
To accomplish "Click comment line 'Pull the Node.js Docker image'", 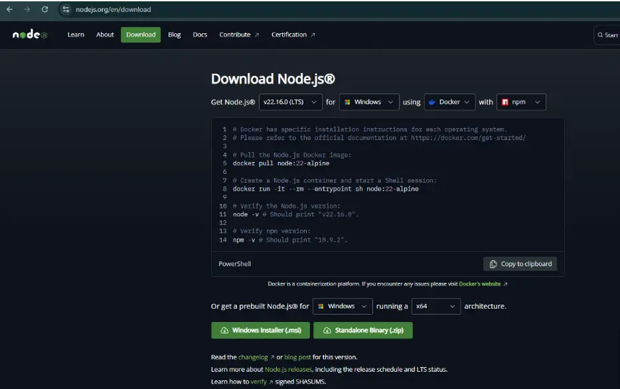I will tap(292, 155).
